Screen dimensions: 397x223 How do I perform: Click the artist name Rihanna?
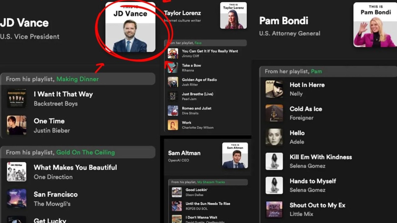[x=188, y=70]
